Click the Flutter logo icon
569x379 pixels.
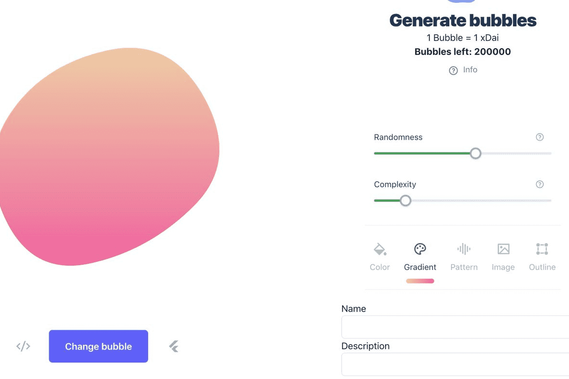coord(174,346)
